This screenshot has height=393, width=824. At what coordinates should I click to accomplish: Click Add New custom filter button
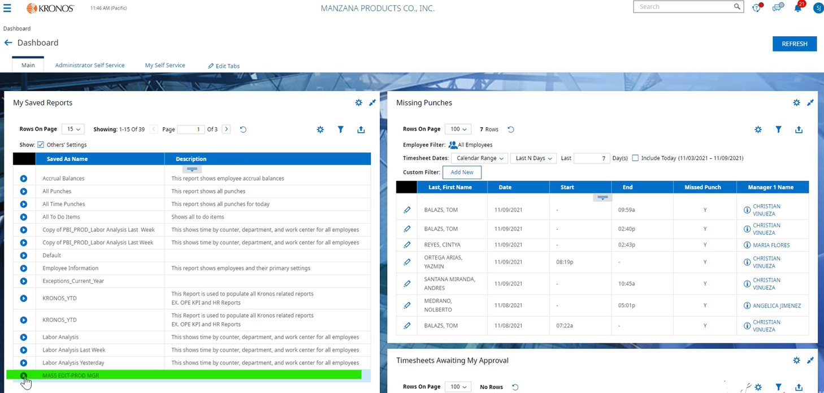point(462,172)
